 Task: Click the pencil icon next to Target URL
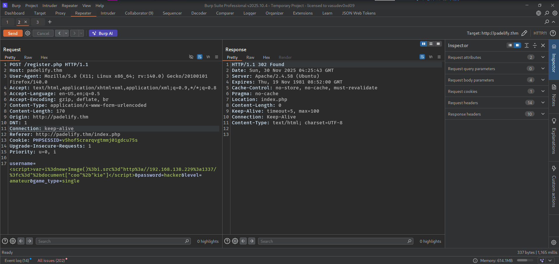524,33
